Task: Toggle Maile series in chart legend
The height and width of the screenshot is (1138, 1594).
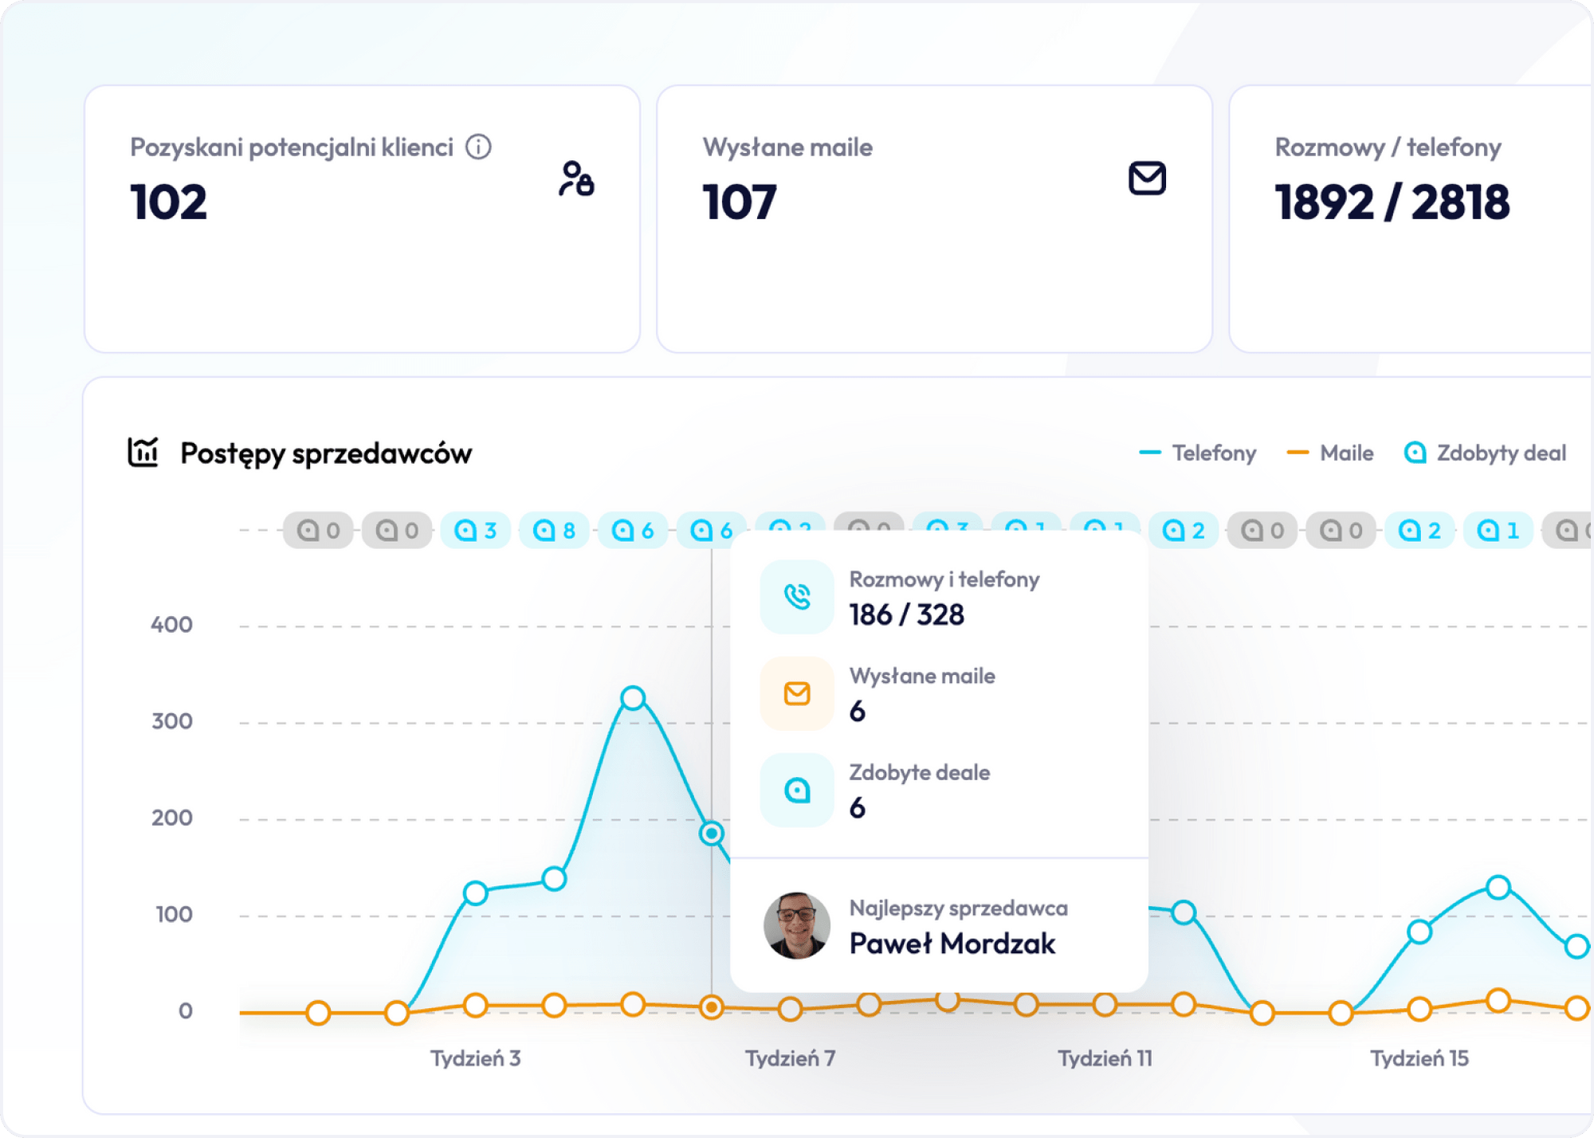Action: click(1331, 453)
